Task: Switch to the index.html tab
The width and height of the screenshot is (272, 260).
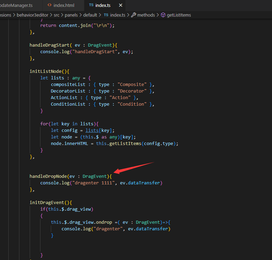Action: coord(63,6)
